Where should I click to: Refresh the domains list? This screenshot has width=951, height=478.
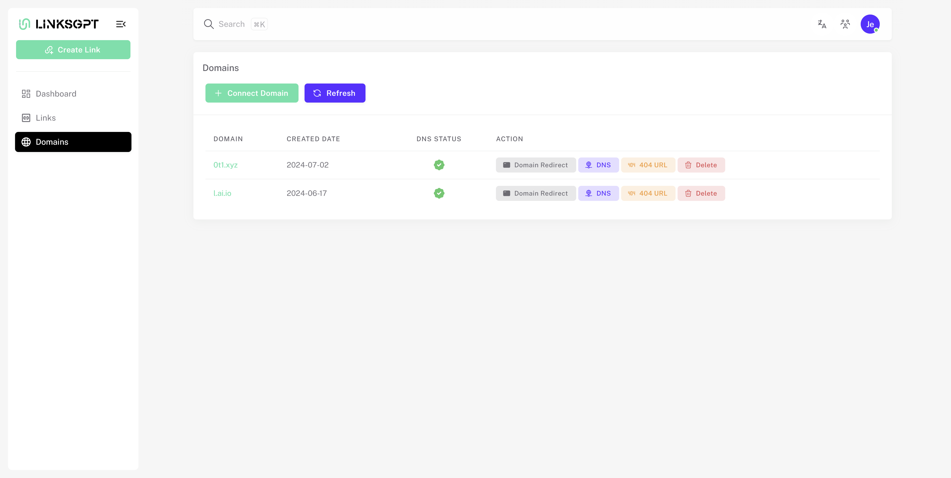(334, 93)
